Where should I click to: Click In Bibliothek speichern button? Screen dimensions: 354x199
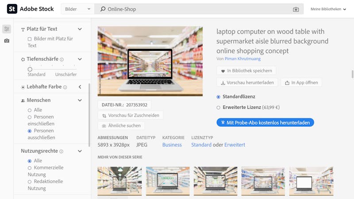[x=246, y=71]
